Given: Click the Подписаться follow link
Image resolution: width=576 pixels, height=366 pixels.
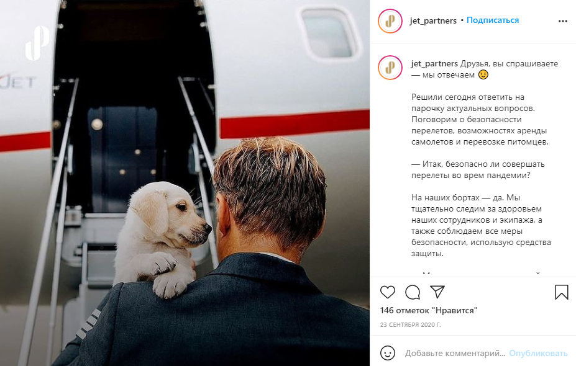Looking at the screenshot, I should (x=493, y=20).
